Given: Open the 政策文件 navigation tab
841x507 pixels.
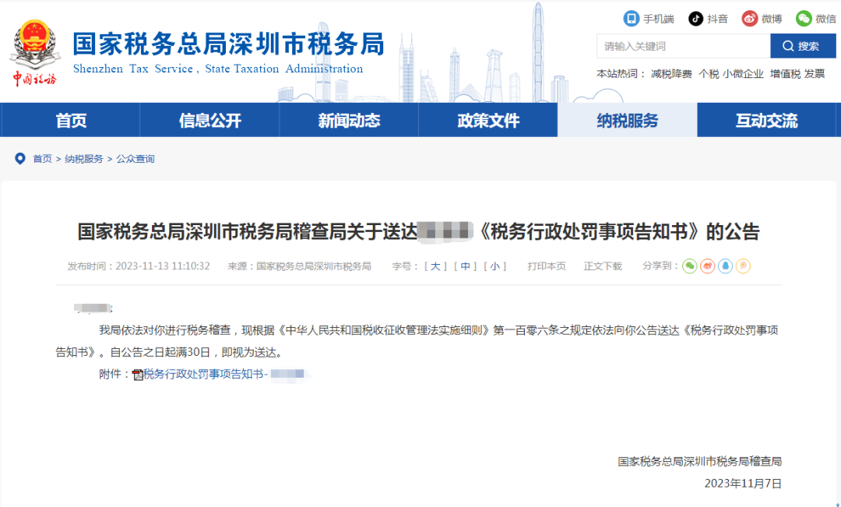Looking at the screenshot, I should (488, 121).
